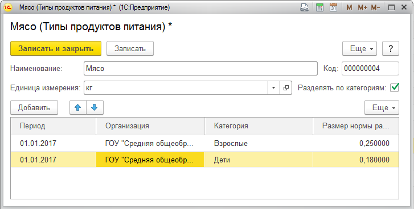This screenshot has height=209, width=414.
Task: Click the 'Период' column header
Action: 54,126
